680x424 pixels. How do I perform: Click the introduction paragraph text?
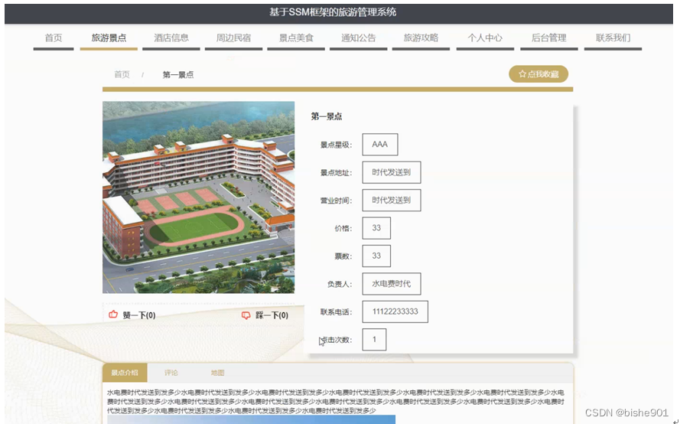point(336,402)
